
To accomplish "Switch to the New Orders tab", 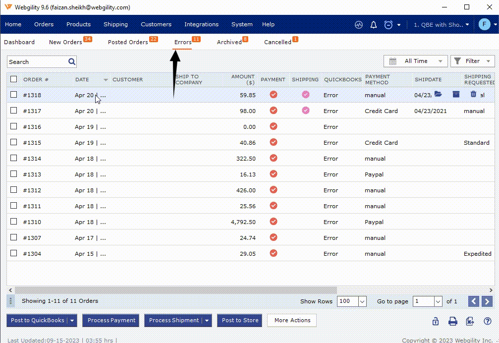I will 65,42.
